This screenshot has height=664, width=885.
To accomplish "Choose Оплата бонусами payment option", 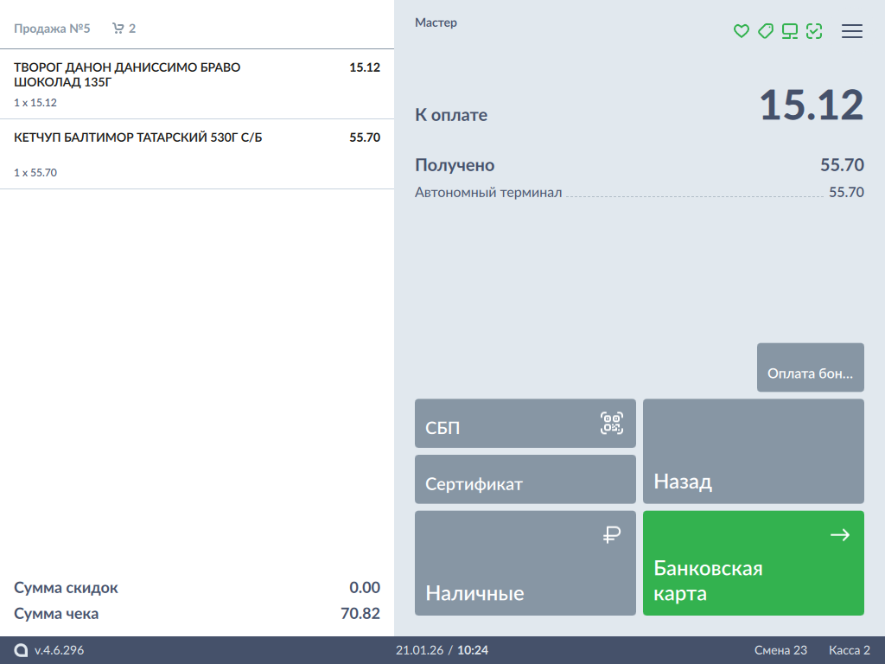I will (x=810, y=367).
